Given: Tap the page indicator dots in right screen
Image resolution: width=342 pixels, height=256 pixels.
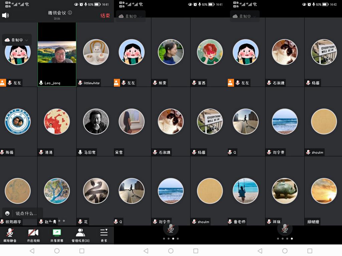Looking at the screenshot, I should tap(285, 239).
